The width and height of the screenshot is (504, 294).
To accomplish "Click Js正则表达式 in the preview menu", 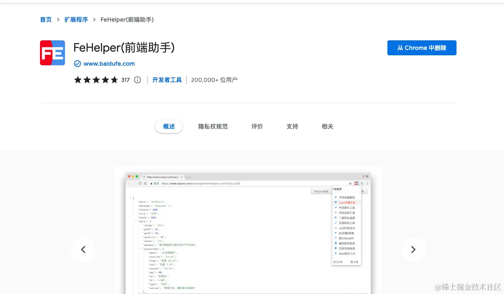I will [347, 228].
